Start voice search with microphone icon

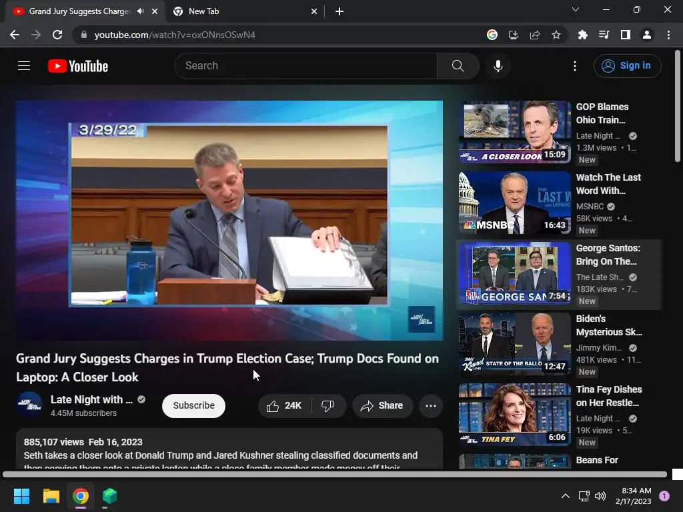(x=498, y=66)
